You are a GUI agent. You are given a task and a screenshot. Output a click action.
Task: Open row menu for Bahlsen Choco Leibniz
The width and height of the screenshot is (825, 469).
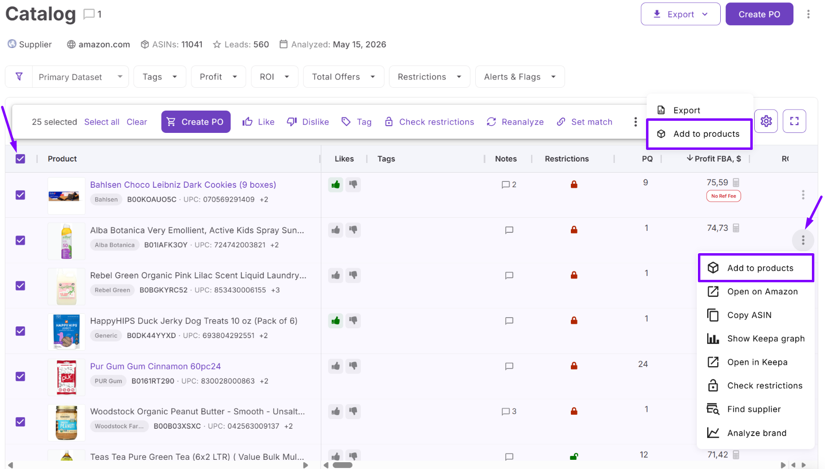pyautogui.click(x=803, y=194)
